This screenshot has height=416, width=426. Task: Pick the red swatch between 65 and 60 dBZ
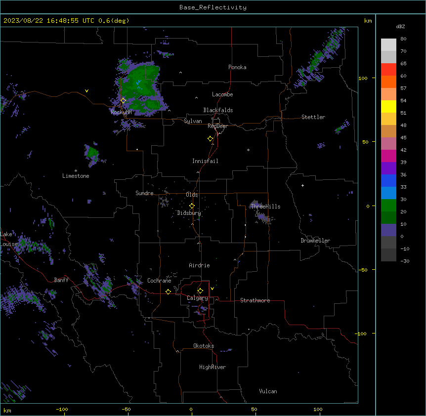coord(388,69)
